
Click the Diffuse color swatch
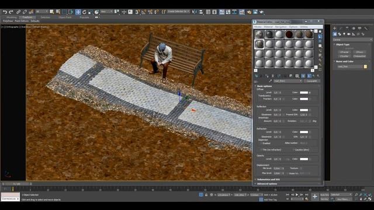pos(304,92)
